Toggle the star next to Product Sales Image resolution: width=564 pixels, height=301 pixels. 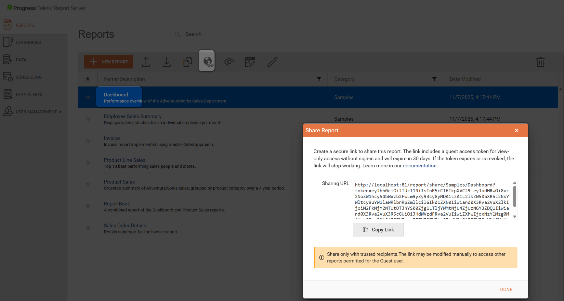(88, 185)
